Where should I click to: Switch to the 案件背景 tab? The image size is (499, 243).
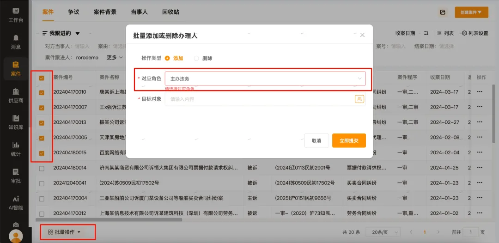[105, 12]
